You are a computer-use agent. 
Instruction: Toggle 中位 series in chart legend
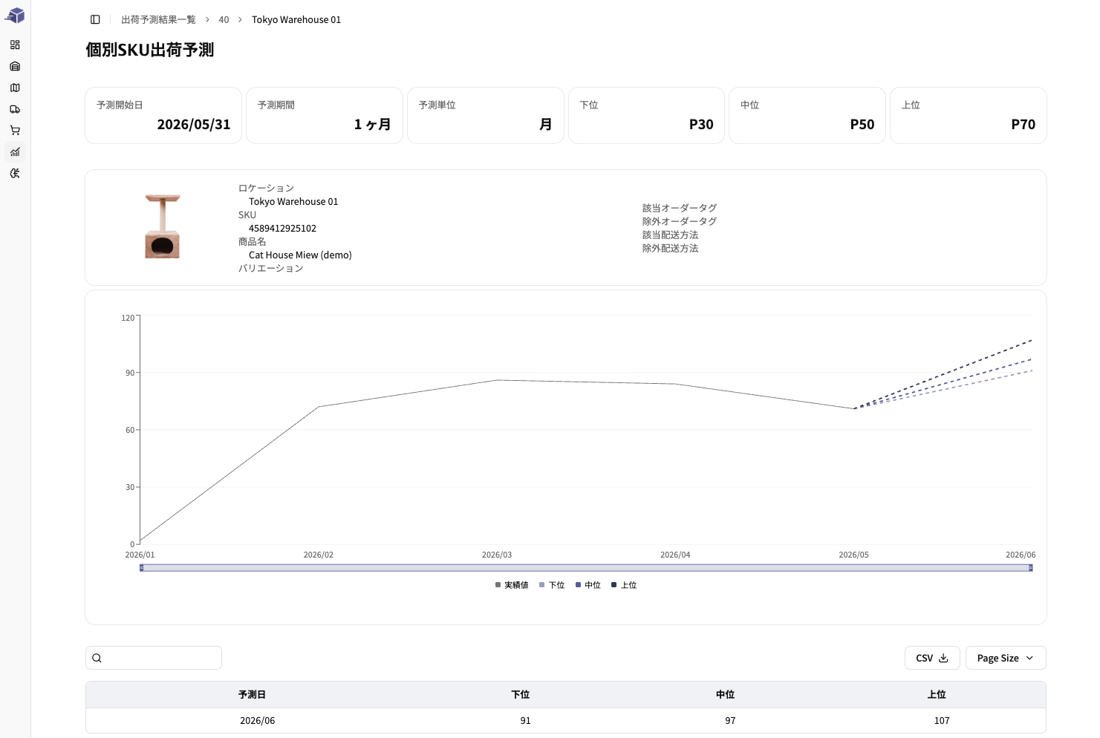point(588,585)
